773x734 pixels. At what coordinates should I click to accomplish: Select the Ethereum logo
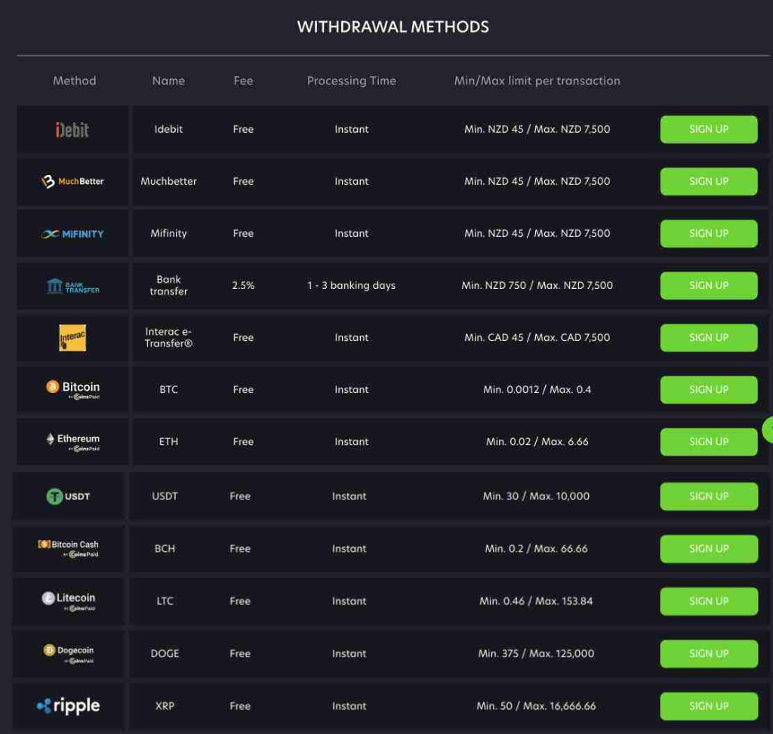70,439
